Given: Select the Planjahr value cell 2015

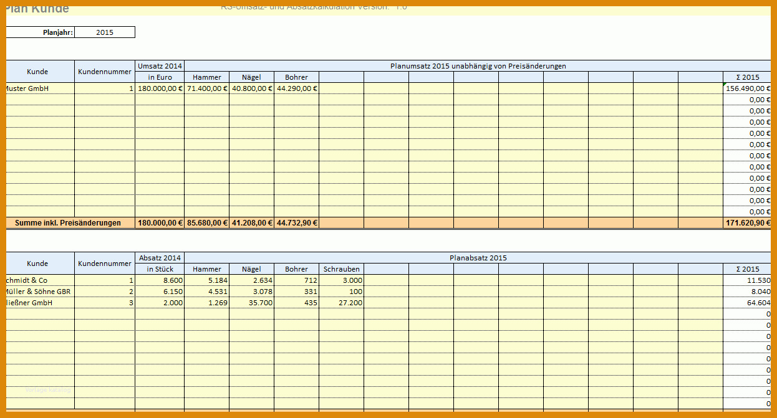Looking at the screenshot, I should click(105, 32).
